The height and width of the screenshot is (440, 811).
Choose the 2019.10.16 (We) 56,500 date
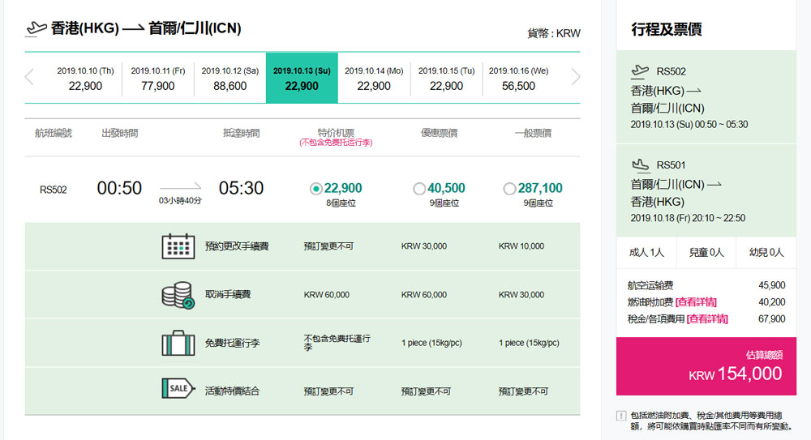pyautogui.click(x=518, y=79)
